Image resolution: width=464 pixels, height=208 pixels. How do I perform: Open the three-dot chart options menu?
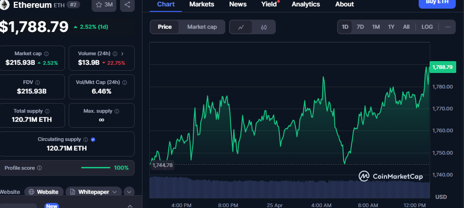[x=448, y=27]
